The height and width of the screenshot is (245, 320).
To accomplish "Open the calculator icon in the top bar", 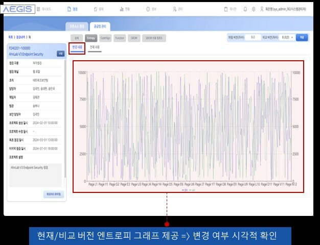I will coord(227,9).
